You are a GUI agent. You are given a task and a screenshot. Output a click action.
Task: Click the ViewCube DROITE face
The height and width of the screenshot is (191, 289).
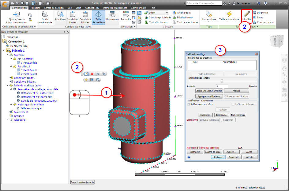[275, 42]
